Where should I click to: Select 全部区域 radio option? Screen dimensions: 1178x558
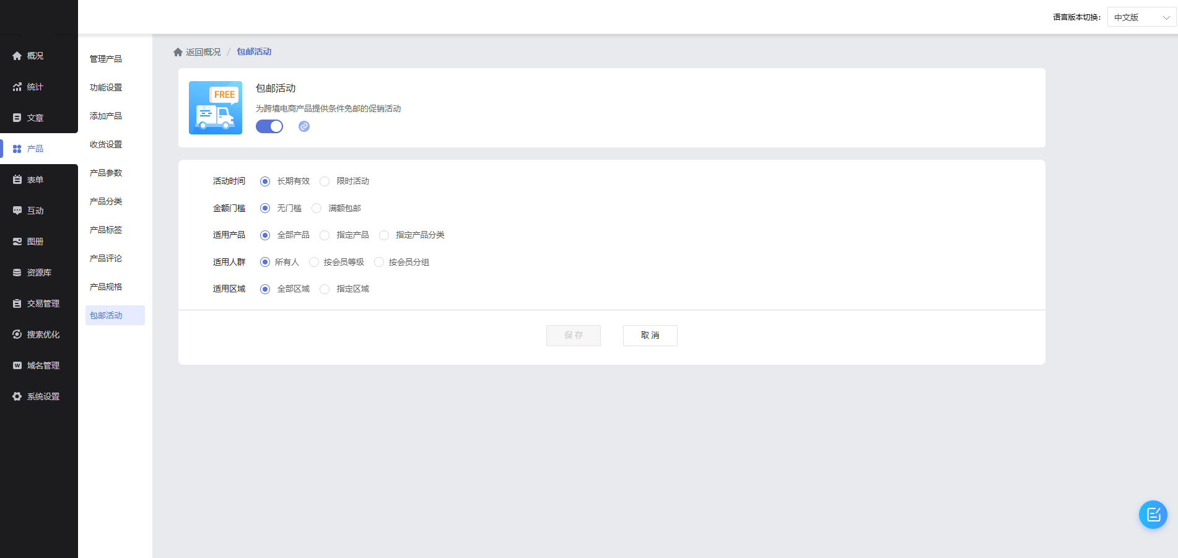(x=265, y=289)
